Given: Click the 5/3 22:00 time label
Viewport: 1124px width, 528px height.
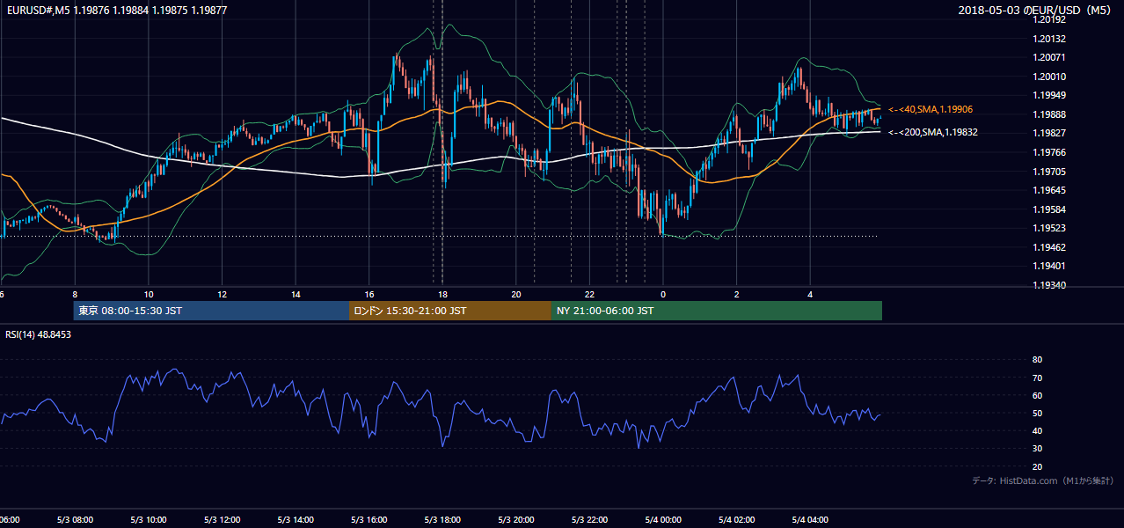Looking at the screenshot, I should point(589,520).
